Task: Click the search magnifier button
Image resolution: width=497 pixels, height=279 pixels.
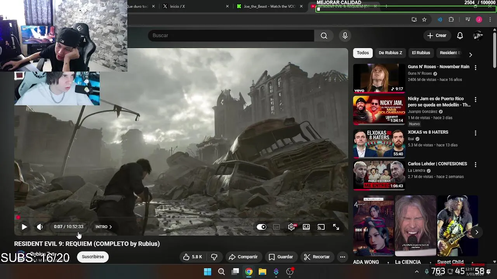Action: pos(324,36)
